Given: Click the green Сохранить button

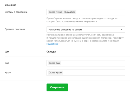Looking at the screenshot, I should [x=57, y=87].
